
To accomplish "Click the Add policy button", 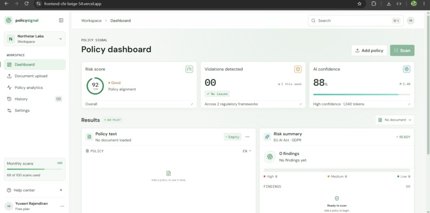I will [369, 51].
